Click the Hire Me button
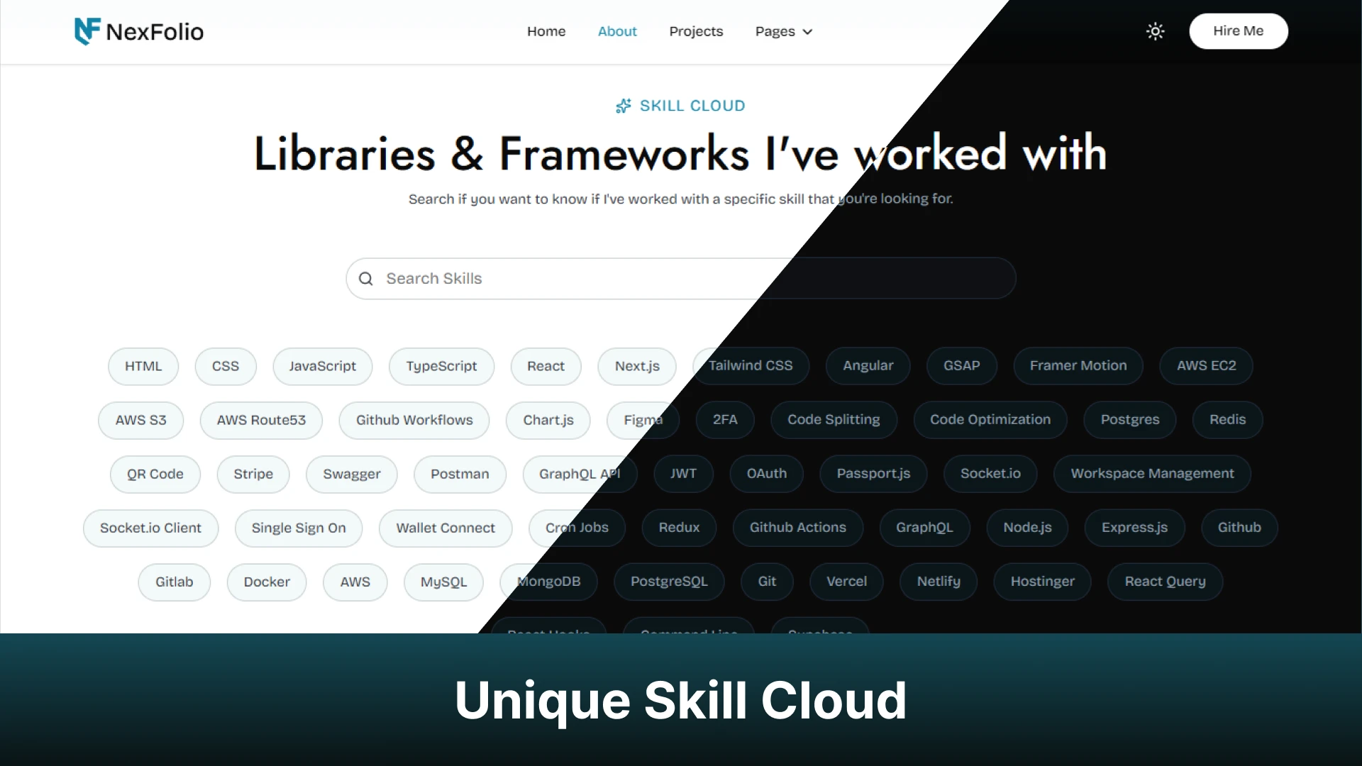Viewport: 1362px width, 766px height. (1239, 31)
